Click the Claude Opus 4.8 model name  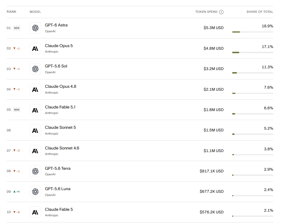[x=61, y=86]
